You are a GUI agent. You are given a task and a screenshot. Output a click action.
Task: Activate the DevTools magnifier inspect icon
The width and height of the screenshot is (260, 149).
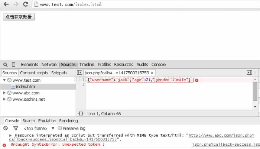click(x=5, y=65)
